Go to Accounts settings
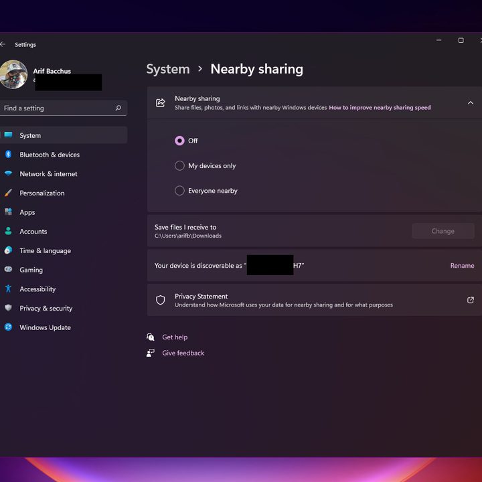The image size is (482, 482). tap(33, 232)
